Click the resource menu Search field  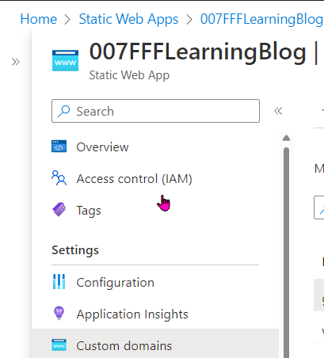tap(155, 111)
